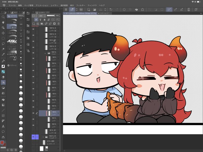Select the Eraser tool
203x152 pixels.
tap(3, 77)
